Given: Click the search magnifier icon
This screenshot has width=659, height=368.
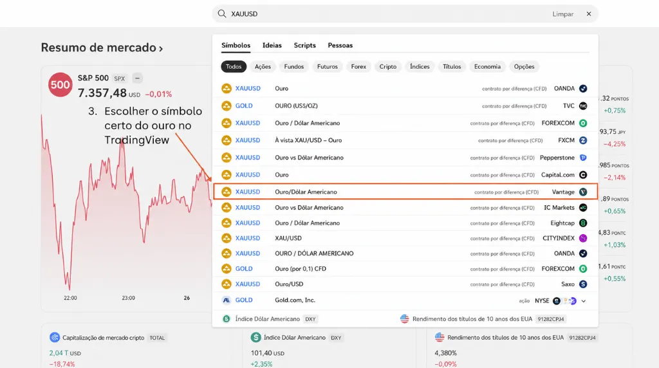Looking at the screenshot, I should (222, 14).
